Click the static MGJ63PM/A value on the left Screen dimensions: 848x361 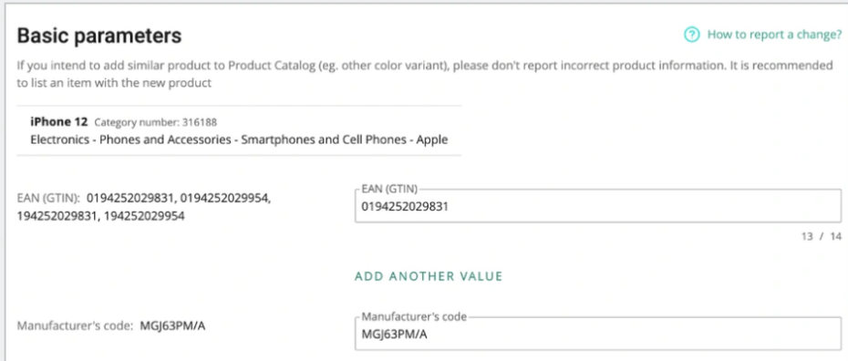173,325
